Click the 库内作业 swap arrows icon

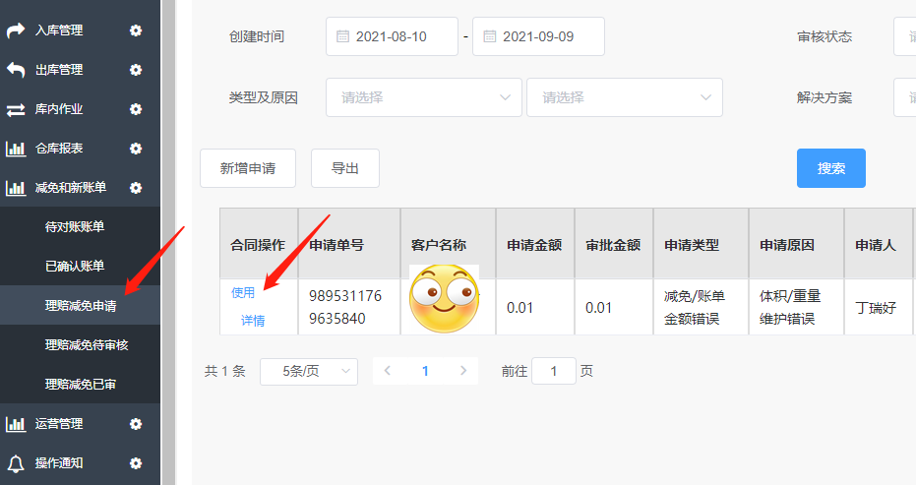click(16, 109)
